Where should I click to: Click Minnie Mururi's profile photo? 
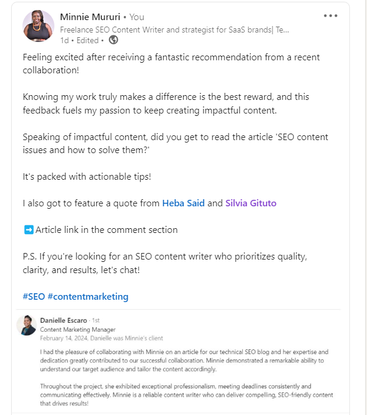click(x=38, y=26)
